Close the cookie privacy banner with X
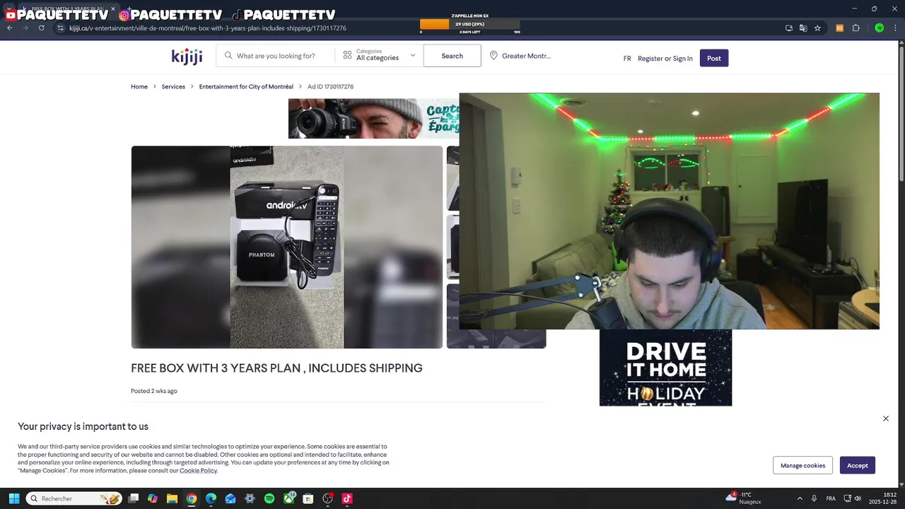Viewport: 905px width, 509px height. point(886,419)
